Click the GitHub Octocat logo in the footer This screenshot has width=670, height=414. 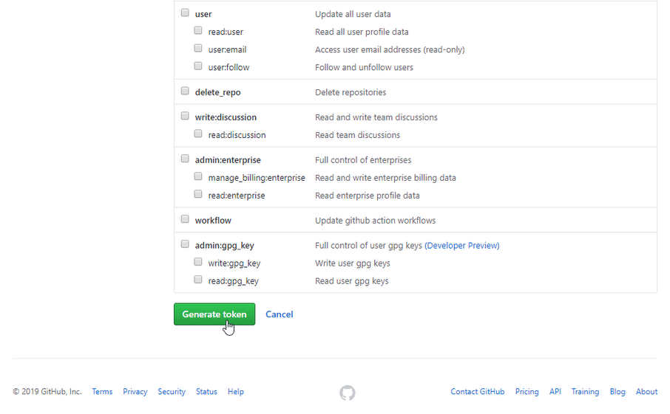(x=348, y=393)
